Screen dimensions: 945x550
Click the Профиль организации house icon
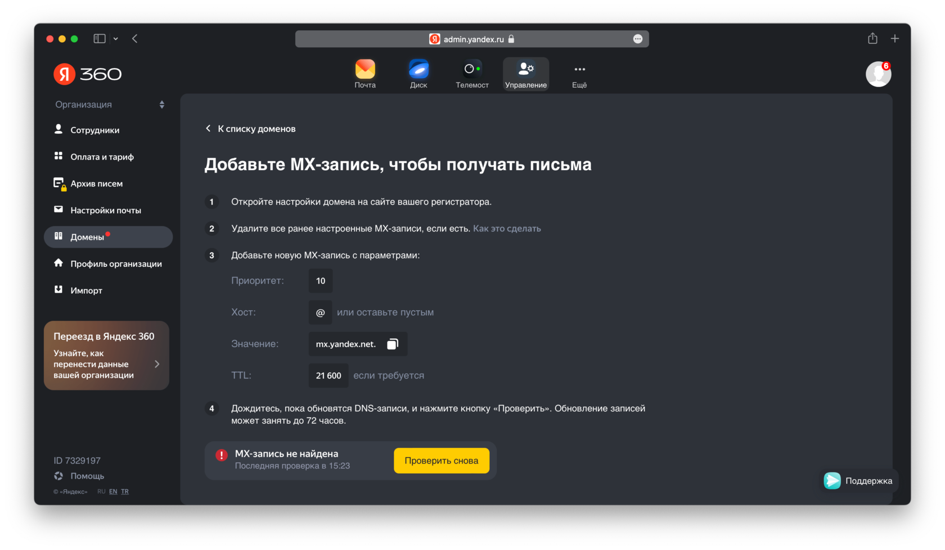[x=58, y=263]
